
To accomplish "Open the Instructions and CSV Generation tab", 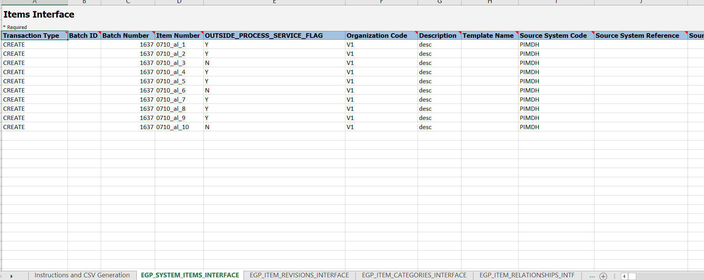I will pos(82,275).
